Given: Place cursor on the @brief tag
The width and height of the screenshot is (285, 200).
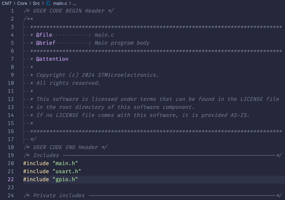Looking at the screenshot, I should click(x=46, y=43).
